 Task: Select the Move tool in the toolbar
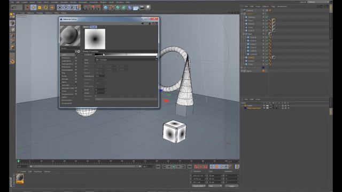pyautogui.click(x=33, y=7)
